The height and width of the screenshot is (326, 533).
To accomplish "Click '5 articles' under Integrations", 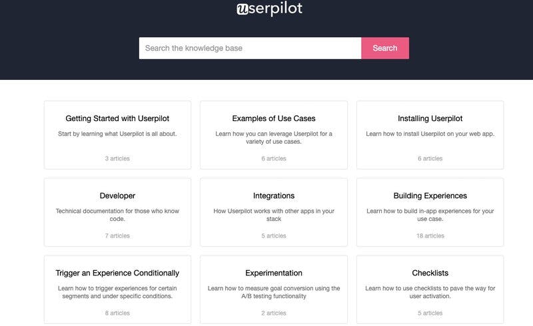I will (x=274, y=236).
